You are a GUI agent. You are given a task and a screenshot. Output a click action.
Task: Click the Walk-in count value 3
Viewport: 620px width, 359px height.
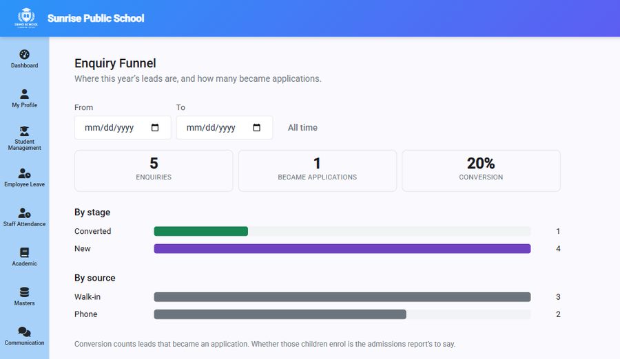[x=558, y=296]
